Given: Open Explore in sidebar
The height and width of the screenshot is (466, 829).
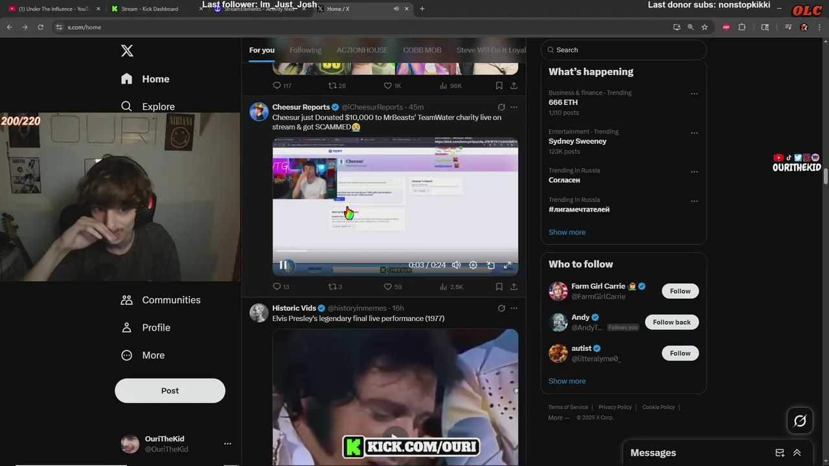Looking at the screenshot, I should click(x=148, y=107).
